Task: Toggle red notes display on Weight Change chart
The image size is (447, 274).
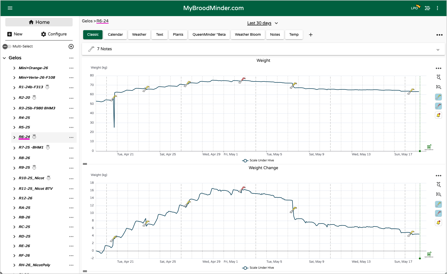Action: (438, 213)
